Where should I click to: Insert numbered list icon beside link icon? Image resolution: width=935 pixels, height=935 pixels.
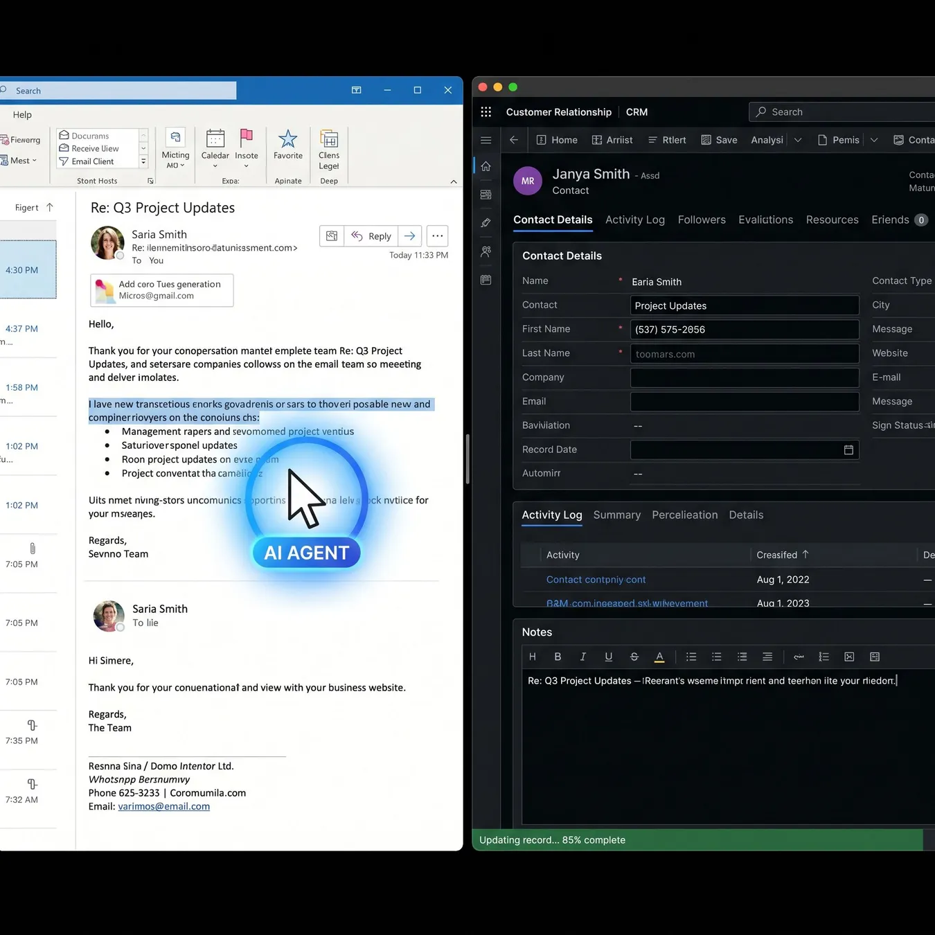point(824,657)
